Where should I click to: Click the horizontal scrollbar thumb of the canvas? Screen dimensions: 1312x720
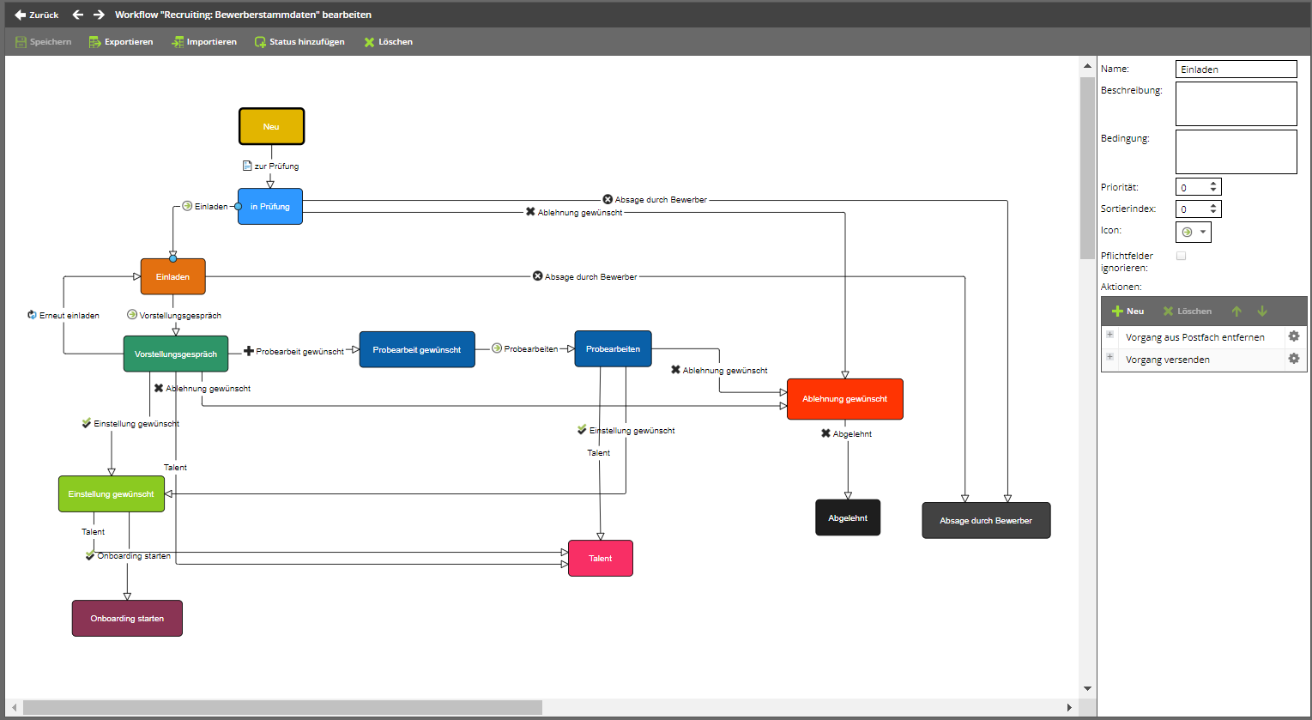coord(282,708)
